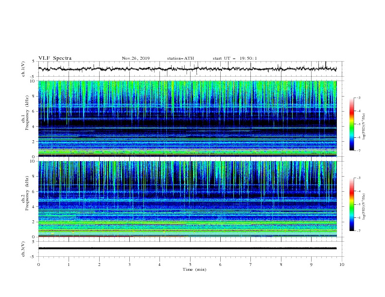Click the time axis tick label '0'
The height and width of the screenshot is (297, 385).
click(x=38, y=264)
